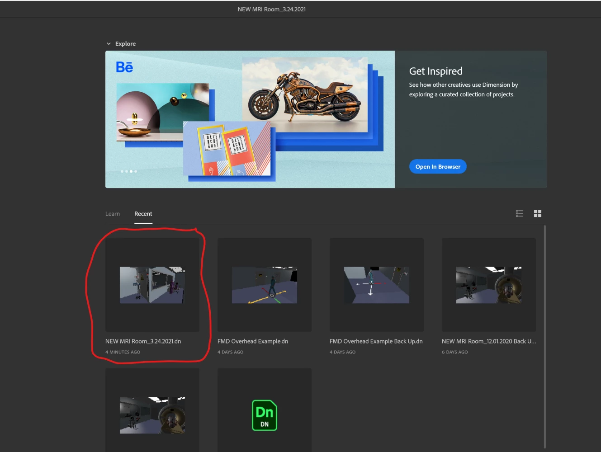Click the Get Inspired heading
The height and width of the screenshot is (452, 601).
436,71
